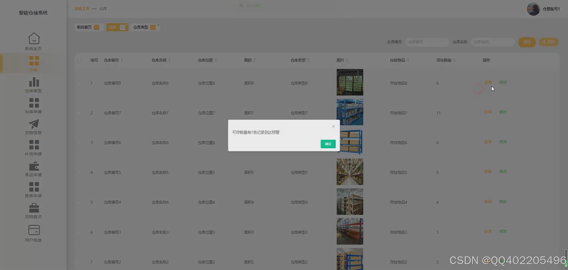The image size is (568, 270).
Task: Sort by 可存数量 column arrows
Action: [x=454, y=60]
